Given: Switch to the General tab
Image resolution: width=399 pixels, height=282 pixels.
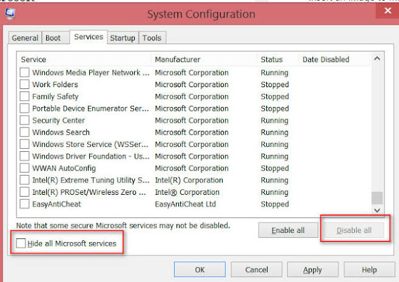Looking at the screenshot, I should [x=25, y=38].
